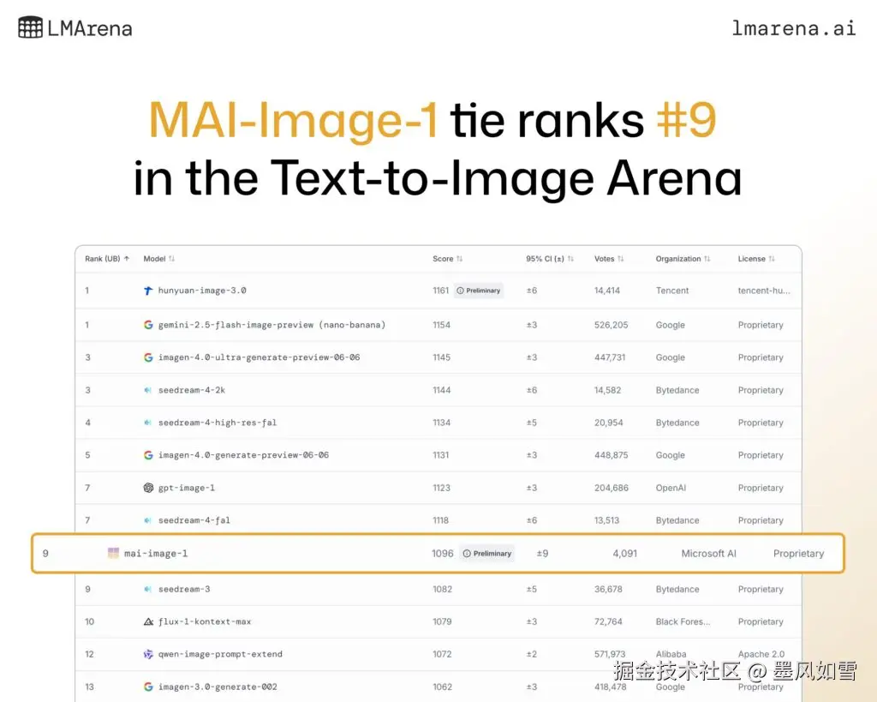Click score 1161 for hunyuan-image-3.0
The height and width of the screenshot is (702, 877).
point(441,291)
